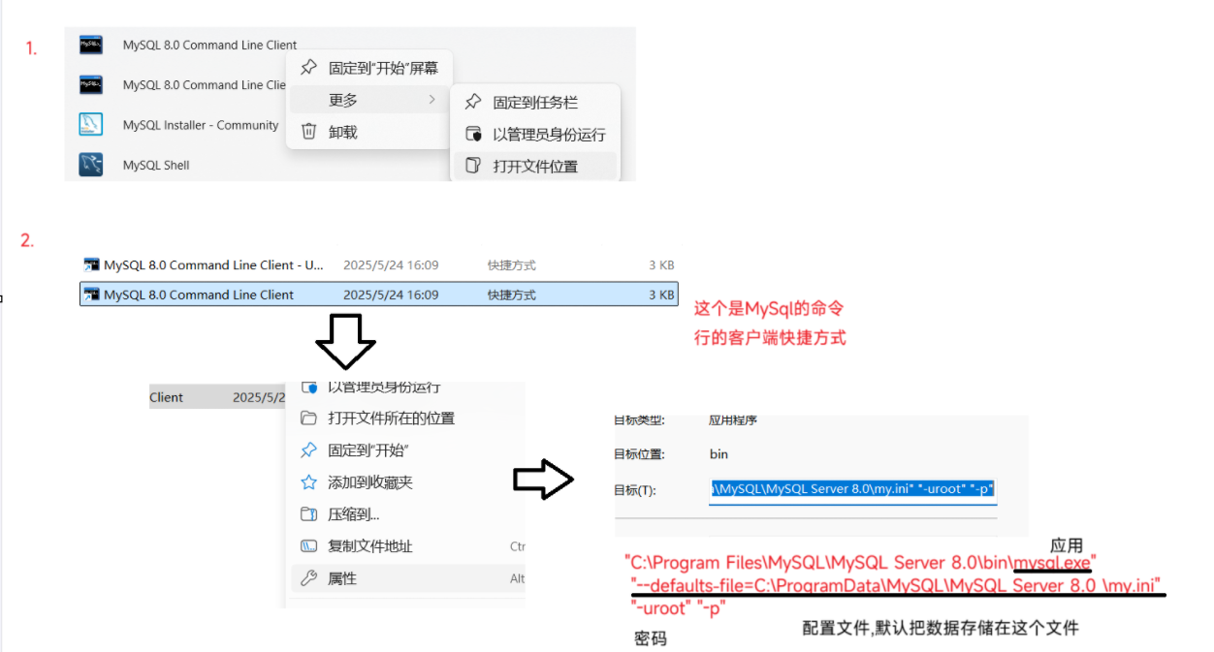Click the wrench icon beside 属性
The height and width of the screenshot is (652, 1214).
308,578
